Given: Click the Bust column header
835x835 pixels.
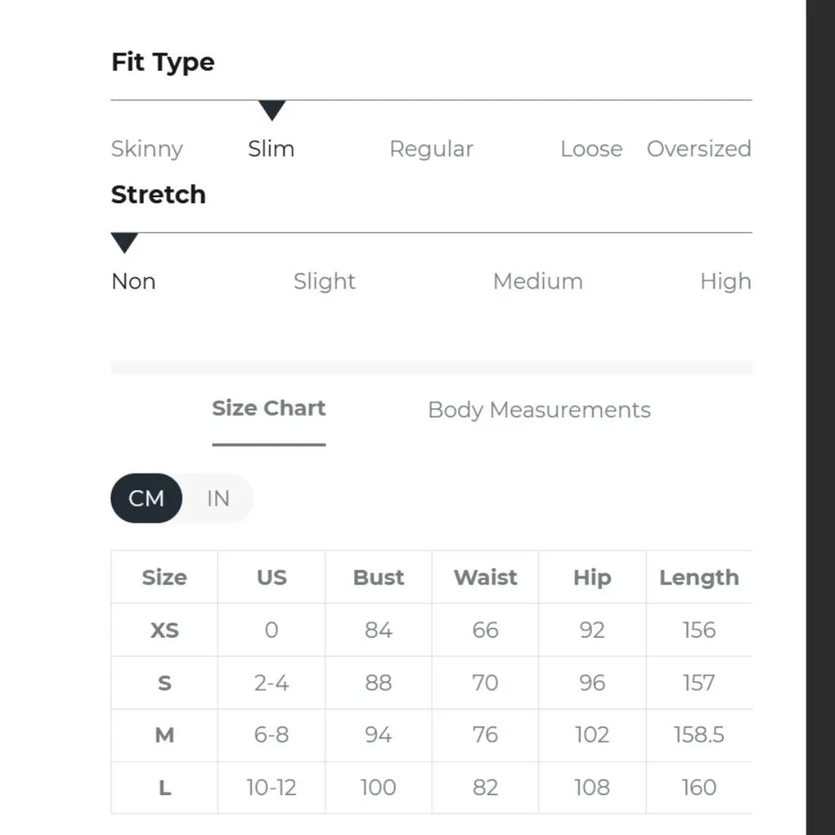Looking at the screenshot, I should [378, 578].
